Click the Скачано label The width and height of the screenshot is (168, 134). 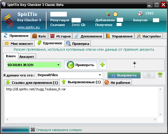click(58, 25)
